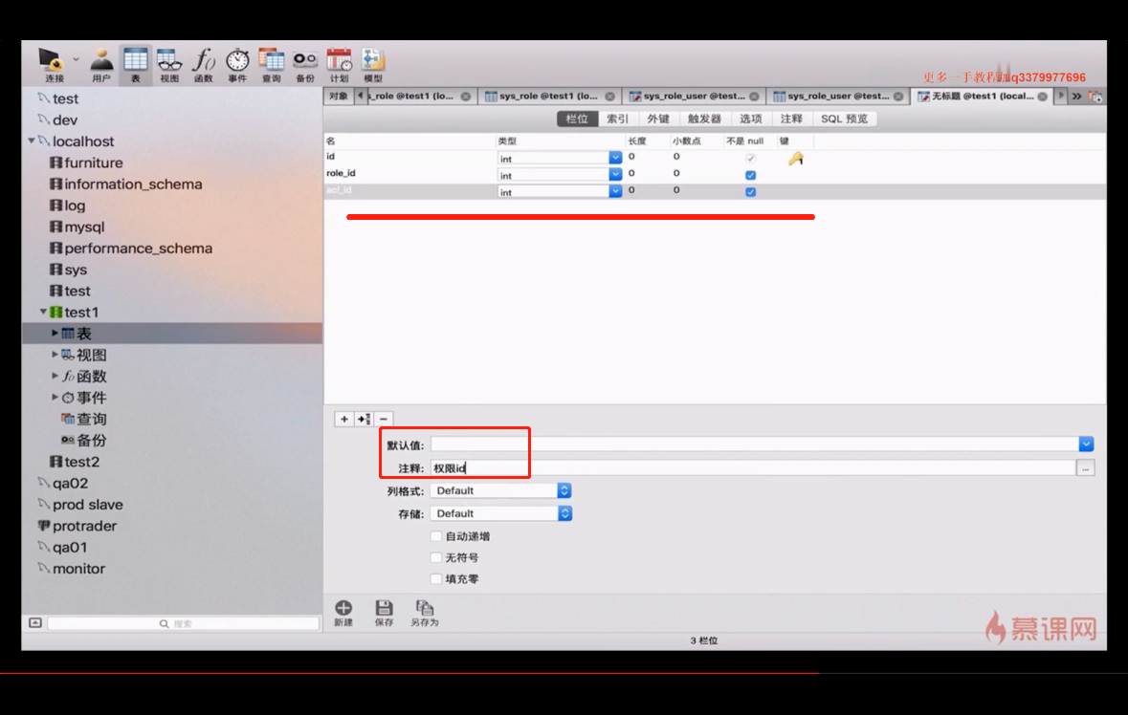The height and width of the screenshot is (715, 1128).
Task: Click tab scroll-left arrow
Action: coord(360,96)
